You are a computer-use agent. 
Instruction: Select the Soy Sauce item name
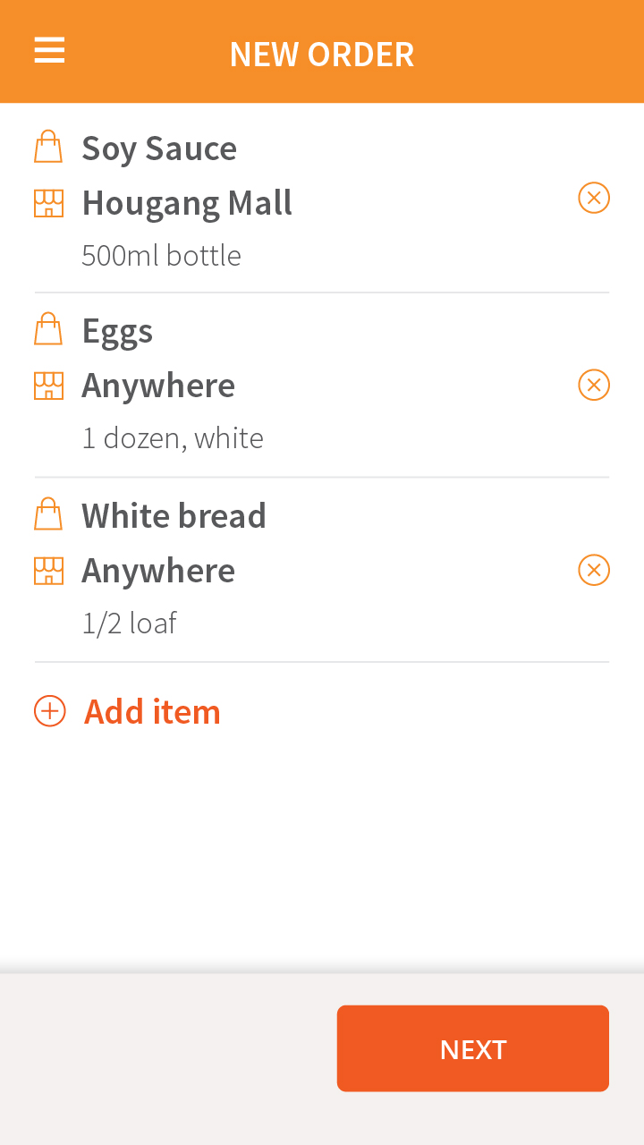pos(159,148)
